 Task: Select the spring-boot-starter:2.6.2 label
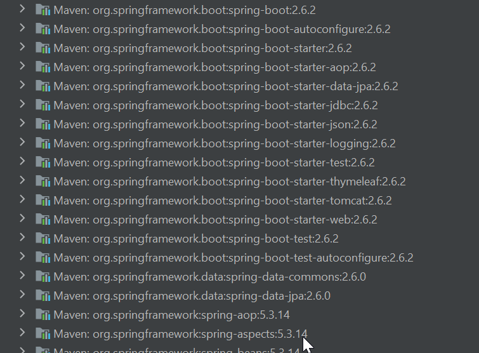click(203, 48)
